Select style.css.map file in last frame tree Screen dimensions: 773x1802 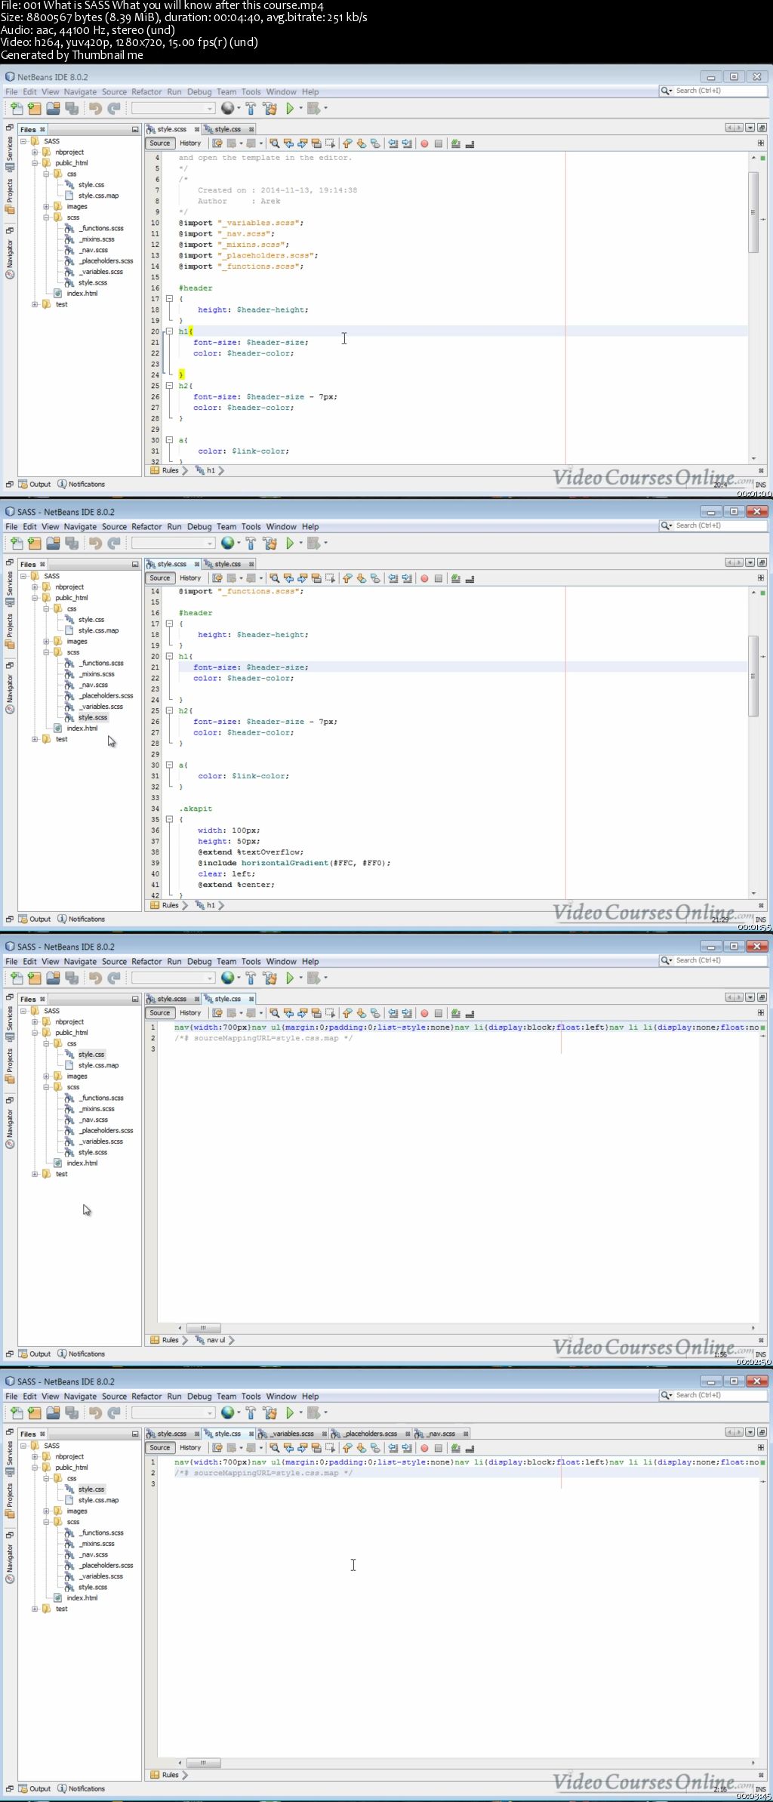pos(98,1500)
